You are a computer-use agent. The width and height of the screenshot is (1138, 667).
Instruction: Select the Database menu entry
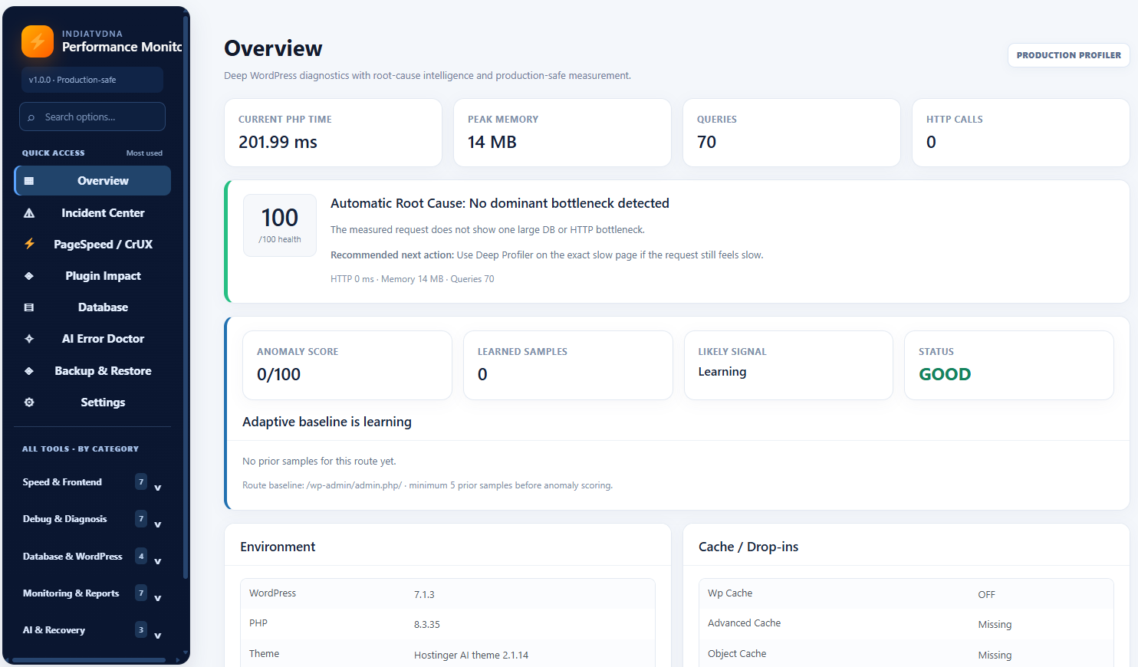pyautogui.click(x=92, y=307)
